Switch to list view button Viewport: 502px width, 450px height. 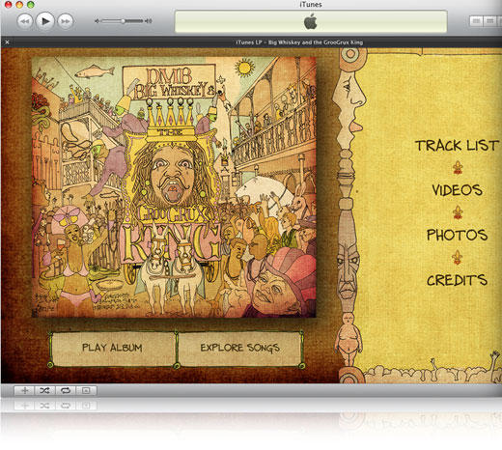click(x=476, y=21)
